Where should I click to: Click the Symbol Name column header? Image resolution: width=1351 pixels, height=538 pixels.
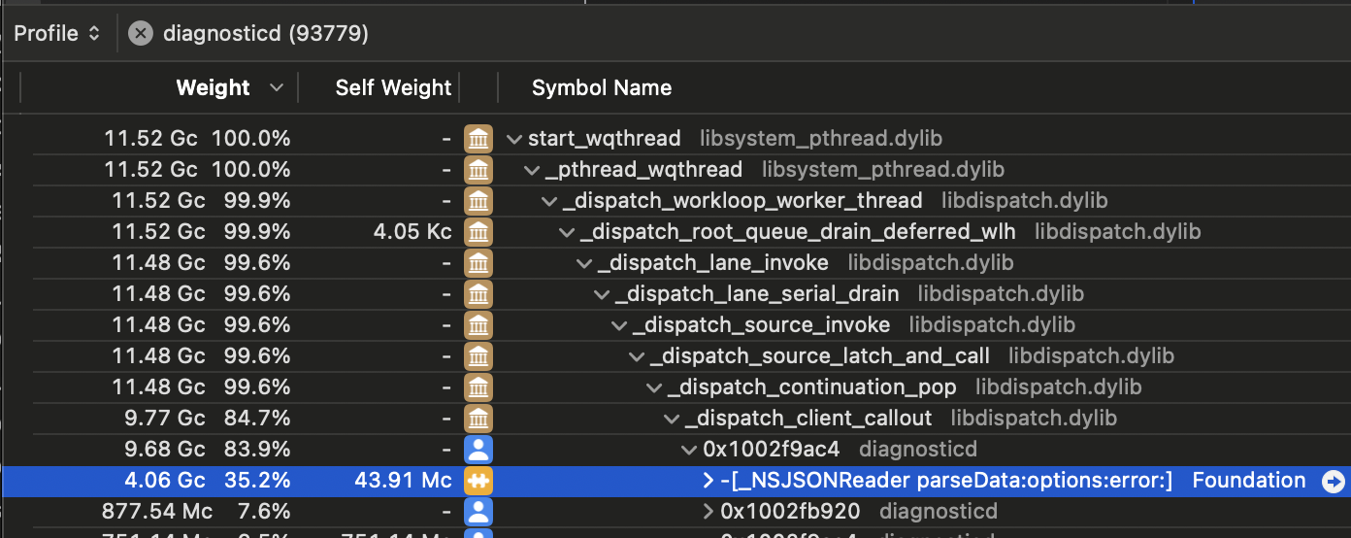pyautogui.click(x=602, y=88)
